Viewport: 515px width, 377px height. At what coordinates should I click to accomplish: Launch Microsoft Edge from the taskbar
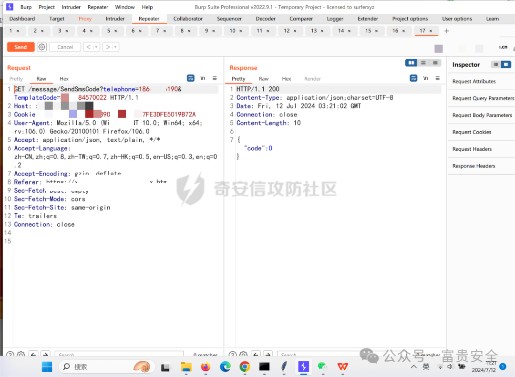(225, 367)
